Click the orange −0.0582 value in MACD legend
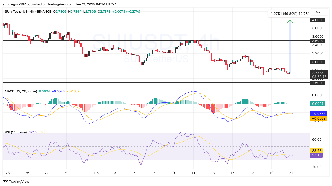Viewport: 332px width, 186px height. point(72,91)
